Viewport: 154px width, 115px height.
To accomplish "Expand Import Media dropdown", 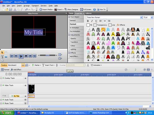I will (53, 9).
